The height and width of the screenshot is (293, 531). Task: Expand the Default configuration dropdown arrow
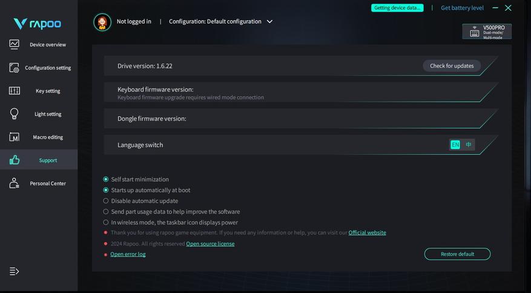270,22
